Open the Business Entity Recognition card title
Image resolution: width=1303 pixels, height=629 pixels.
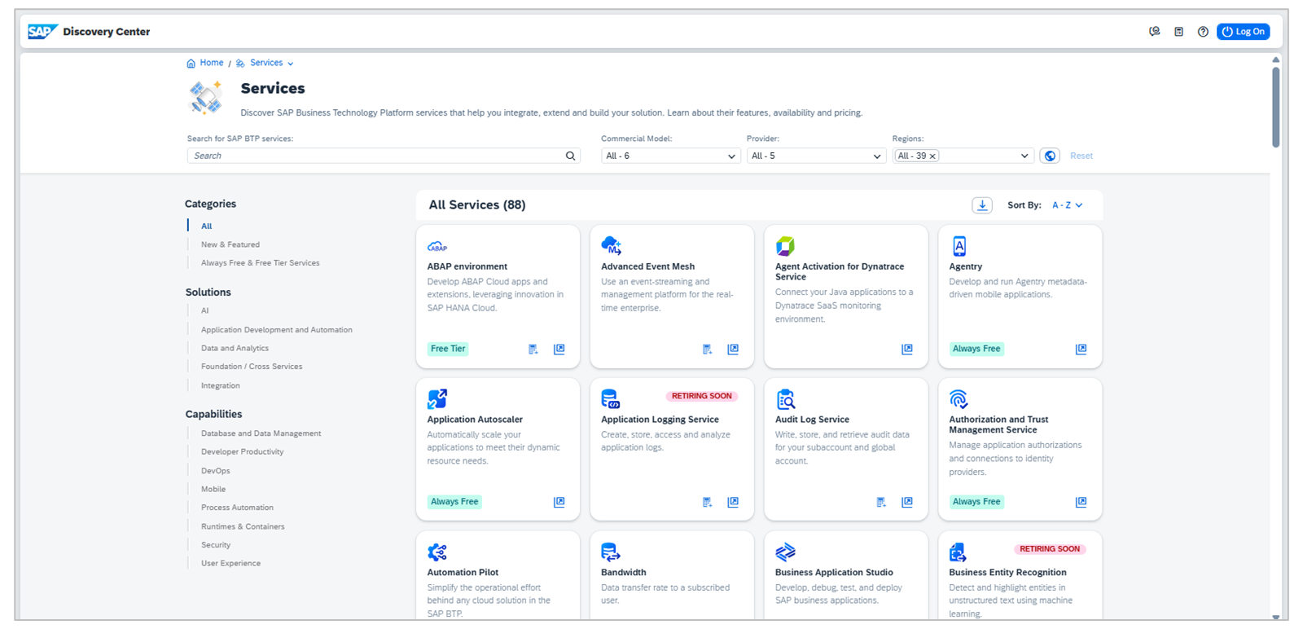point(1007,573)
